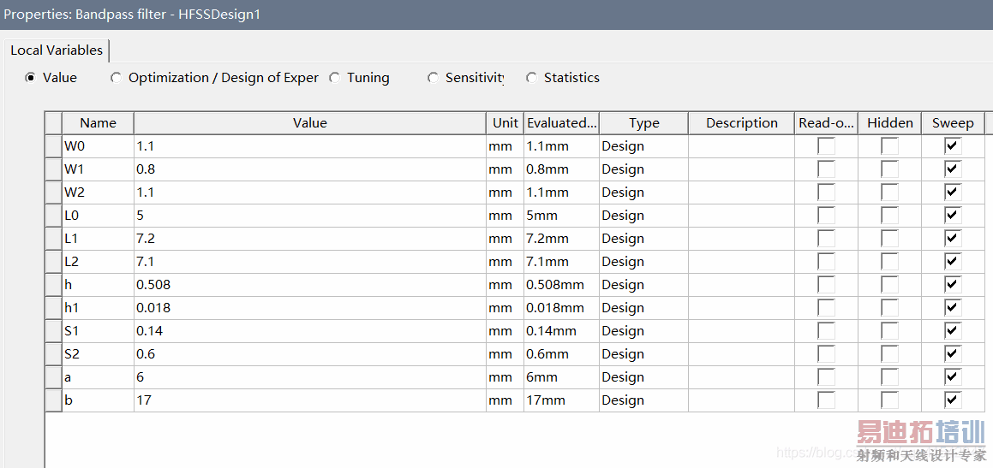Edit the Value field of h1

coord(309,308)
